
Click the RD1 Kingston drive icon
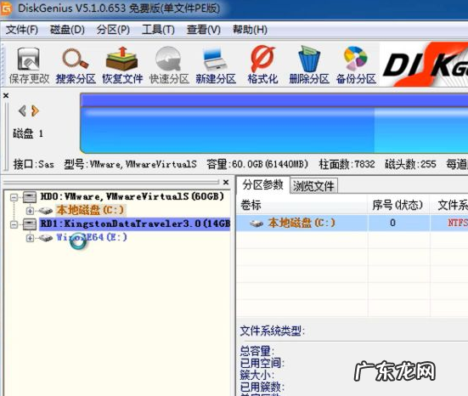[30, 224]
